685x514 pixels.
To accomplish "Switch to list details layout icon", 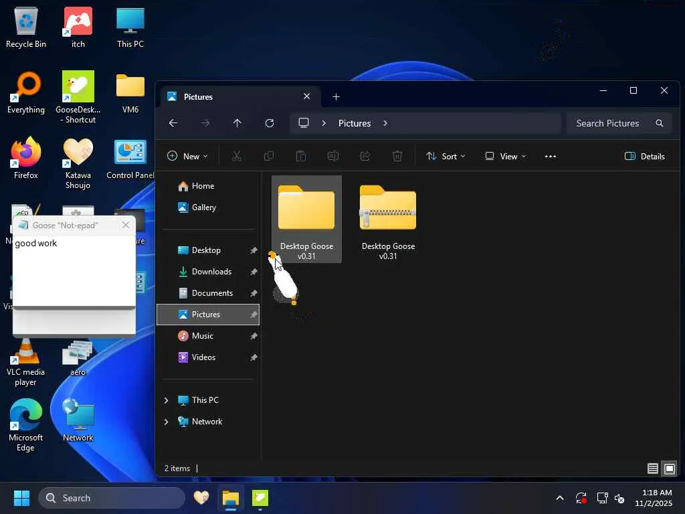I will [x=653, y=468].
